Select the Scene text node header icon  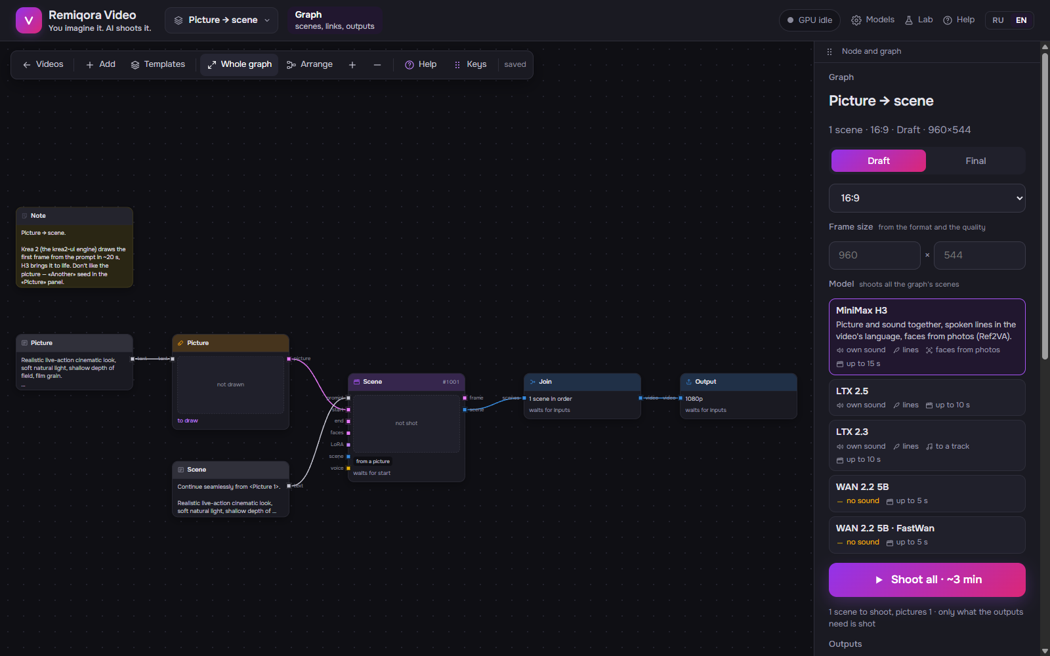pos(181,470)
